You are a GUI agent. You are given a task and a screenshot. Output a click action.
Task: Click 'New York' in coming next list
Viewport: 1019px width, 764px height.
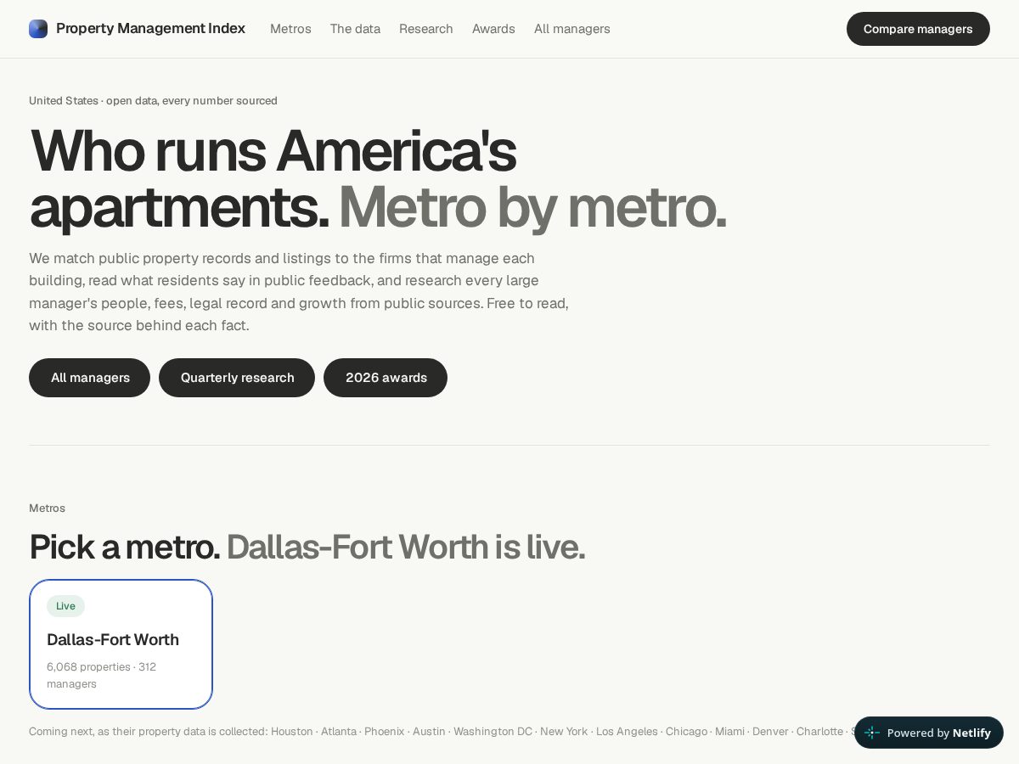(x=564, y=732)
